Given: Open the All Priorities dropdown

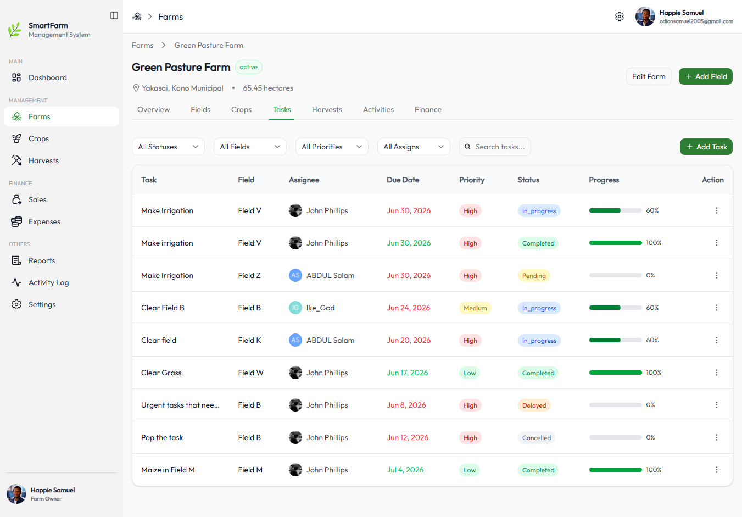Looking at the screenshot, I should (332, 147).
